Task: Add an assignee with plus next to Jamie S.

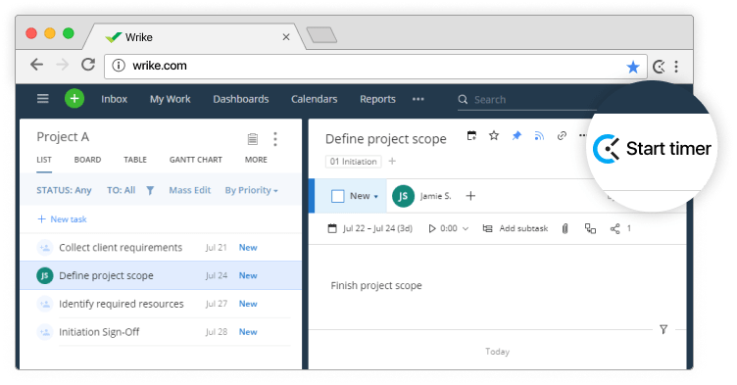Action: 470,196
